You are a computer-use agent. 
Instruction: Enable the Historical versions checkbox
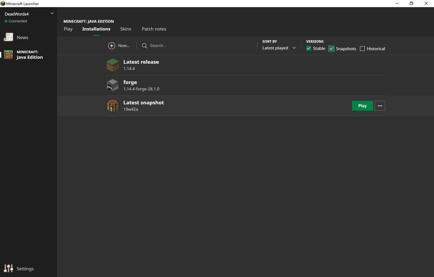pyautogui.click(x=362, y=49)
